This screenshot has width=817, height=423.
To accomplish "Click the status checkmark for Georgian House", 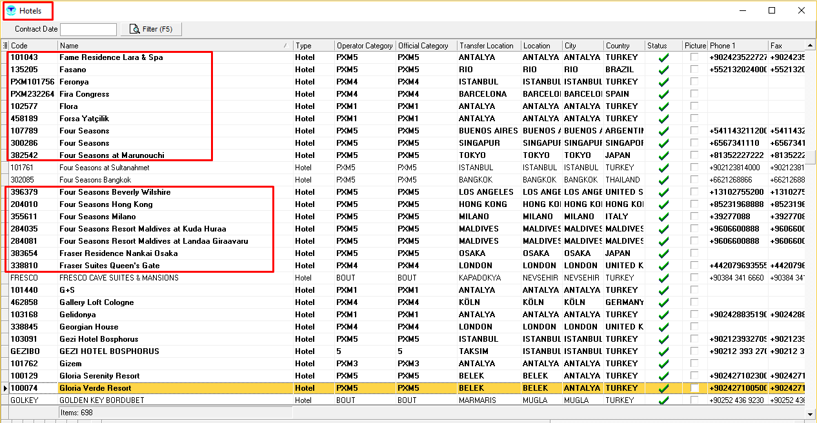I will 663,327.
